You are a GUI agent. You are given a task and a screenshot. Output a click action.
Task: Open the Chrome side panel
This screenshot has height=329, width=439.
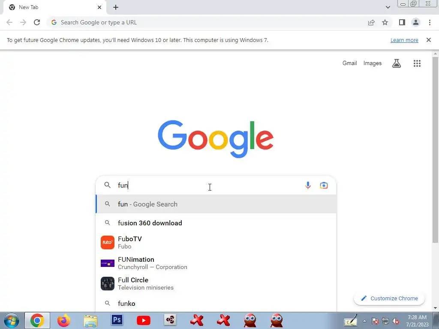pyautogui.click(x=402, y=22)
